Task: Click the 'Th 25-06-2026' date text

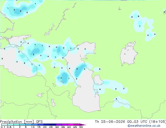Action: 110,122
